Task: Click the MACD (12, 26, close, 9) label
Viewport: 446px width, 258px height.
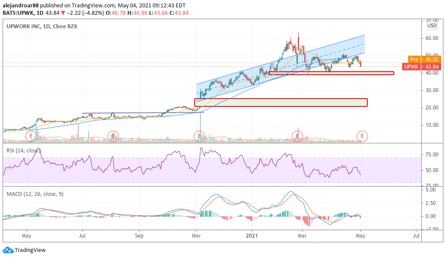Action: click(x=35, y=194)
